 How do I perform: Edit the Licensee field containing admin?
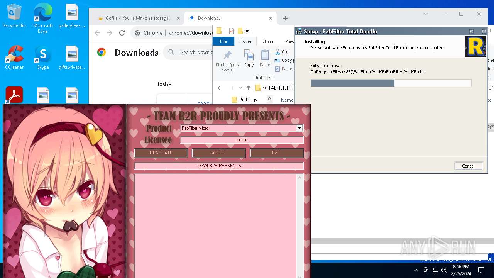pyautogui.click(x=242, y=140)
